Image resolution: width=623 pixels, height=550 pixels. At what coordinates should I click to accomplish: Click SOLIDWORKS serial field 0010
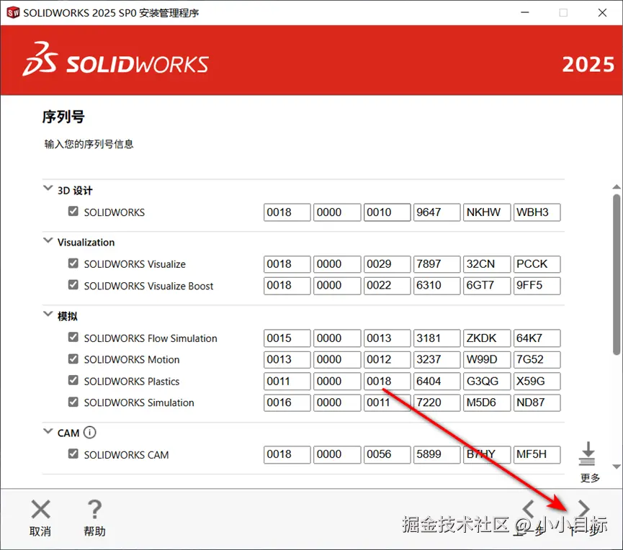387,212
